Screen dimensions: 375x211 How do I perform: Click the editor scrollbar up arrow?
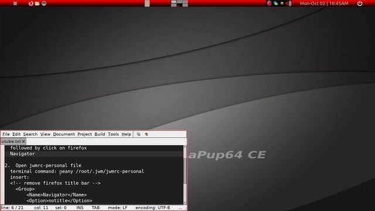tap(185, 147)
